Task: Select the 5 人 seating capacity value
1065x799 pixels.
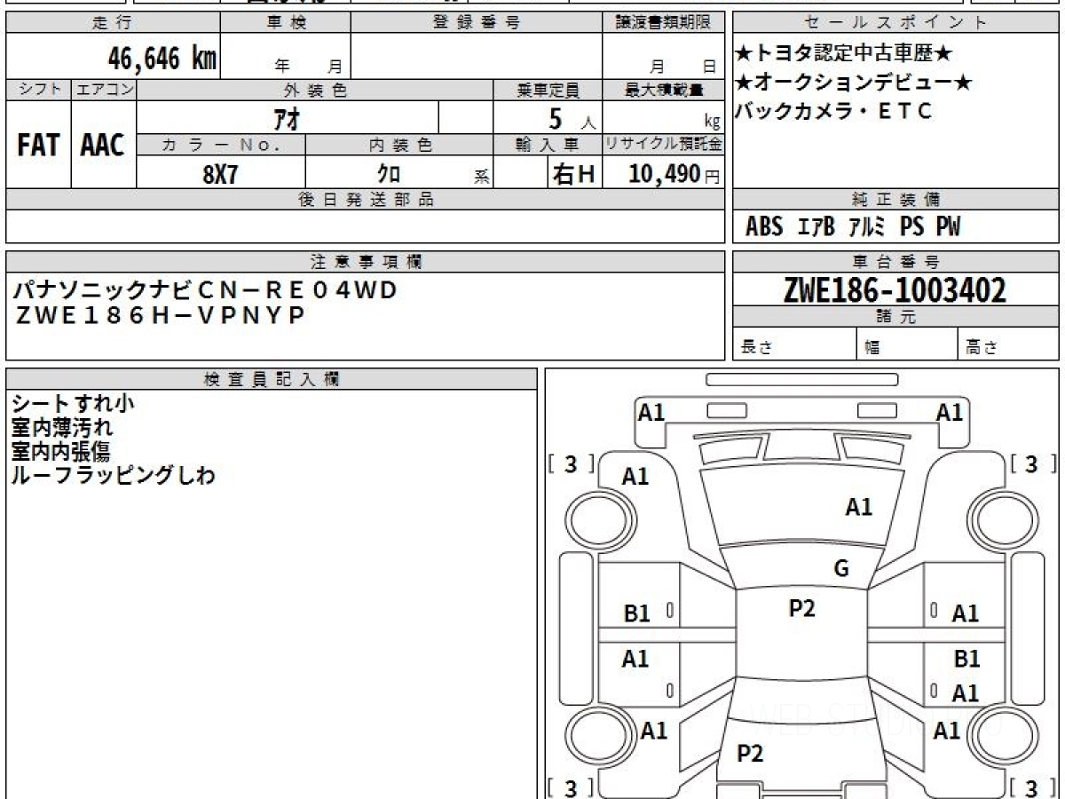Action: pyautogui.click(x=572, y=118)
